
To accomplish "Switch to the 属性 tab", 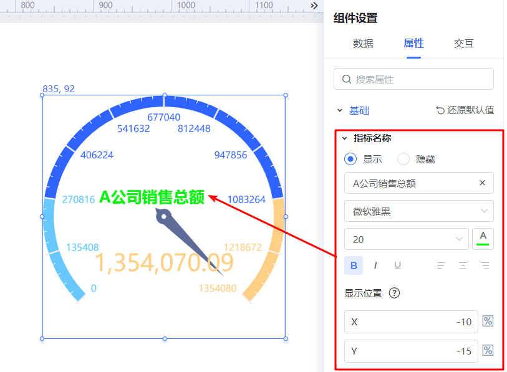I will (413, 44).
